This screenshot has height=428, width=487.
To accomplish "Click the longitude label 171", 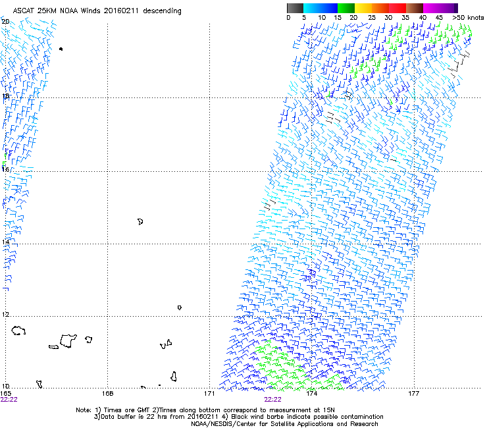I will (x=209, y=394).
